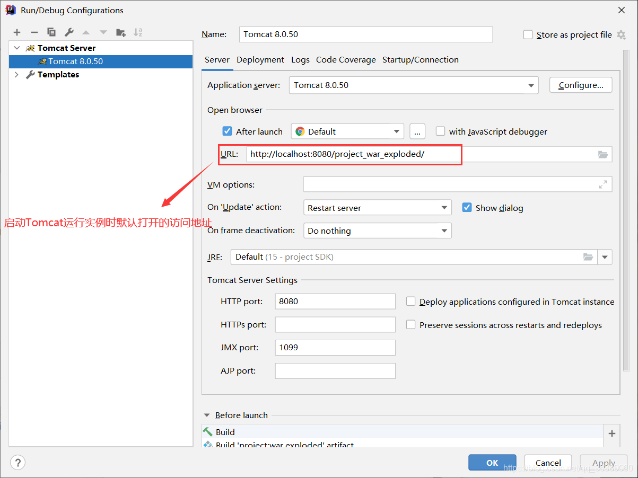638x478 pixels.
Task: Move configuration up arrow icon
Action: click(86, 32)
